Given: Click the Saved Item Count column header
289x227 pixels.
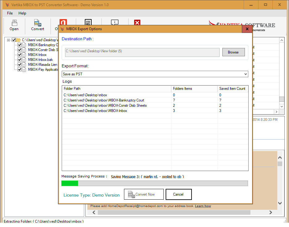Looking at the screenshot, I should point(233,89).
